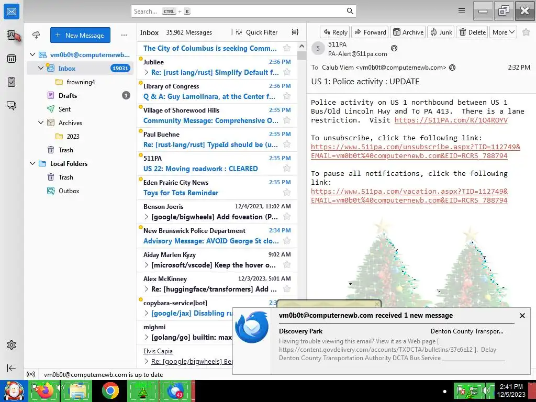Open the New Brunswick Police Department message

pos(217,236)
